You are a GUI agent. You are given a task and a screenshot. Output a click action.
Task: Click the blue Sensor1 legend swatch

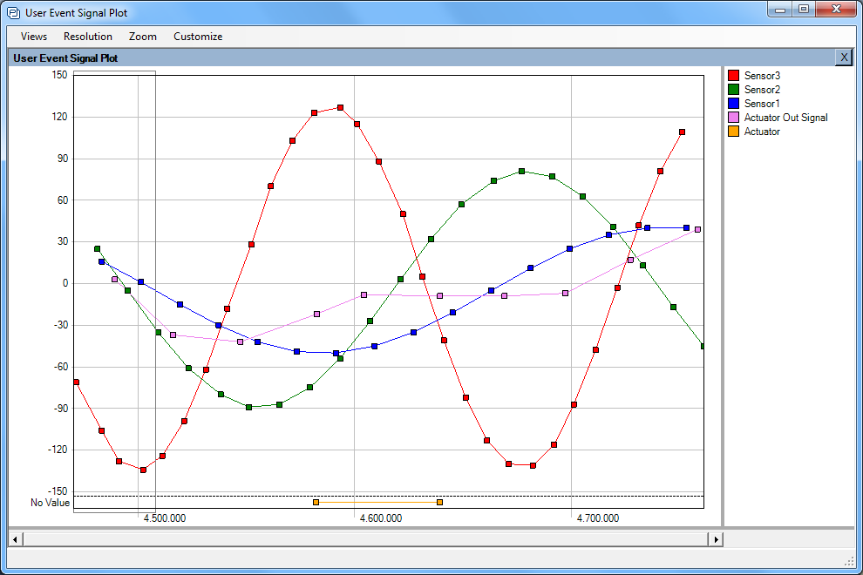(x=734, y=104)
